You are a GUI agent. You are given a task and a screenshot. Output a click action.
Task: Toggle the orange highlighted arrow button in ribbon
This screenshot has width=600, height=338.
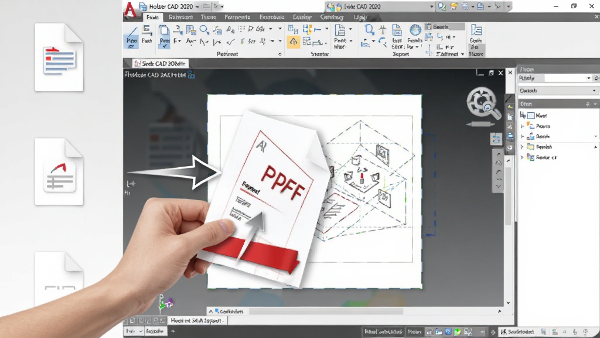293,42
